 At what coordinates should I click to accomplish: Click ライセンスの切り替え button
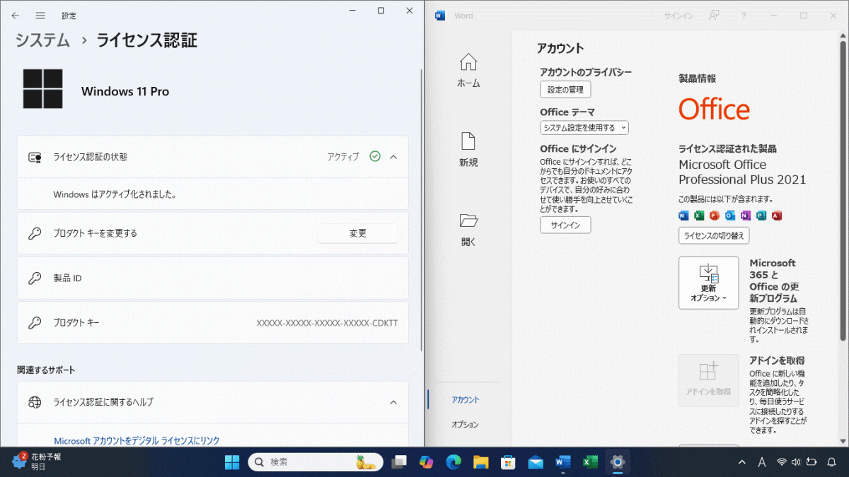point(714,235)
